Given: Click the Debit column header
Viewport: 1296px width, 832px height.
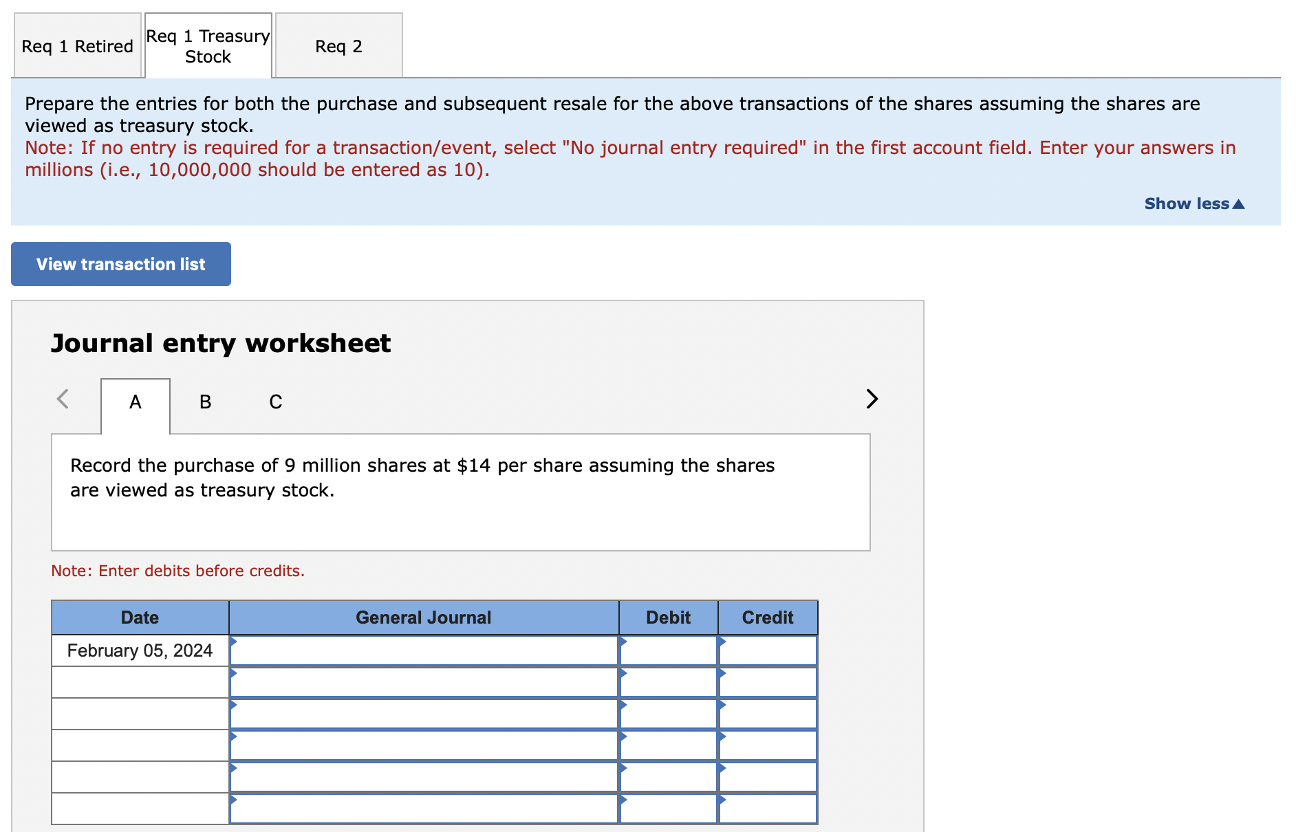Looking at the screenshot, I should coord(669,617).
